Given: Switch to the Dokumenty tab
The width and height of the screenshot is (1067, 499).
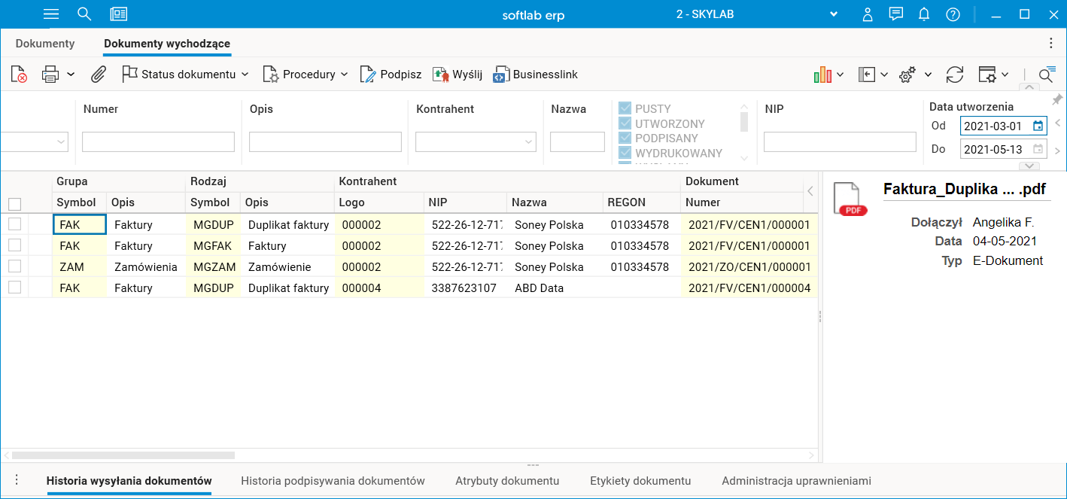Looking at the screenshot, I should click(45, 44).
